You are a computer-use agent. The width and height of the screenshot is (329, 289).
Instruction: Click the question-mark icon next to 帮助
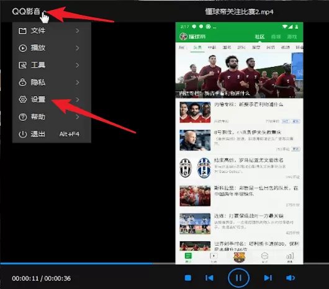click(x=23, y=117)
